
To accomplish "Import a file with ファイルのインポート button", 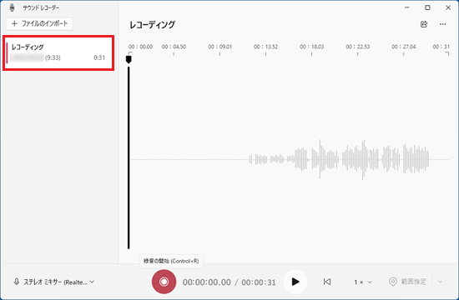I will [39, 23].
